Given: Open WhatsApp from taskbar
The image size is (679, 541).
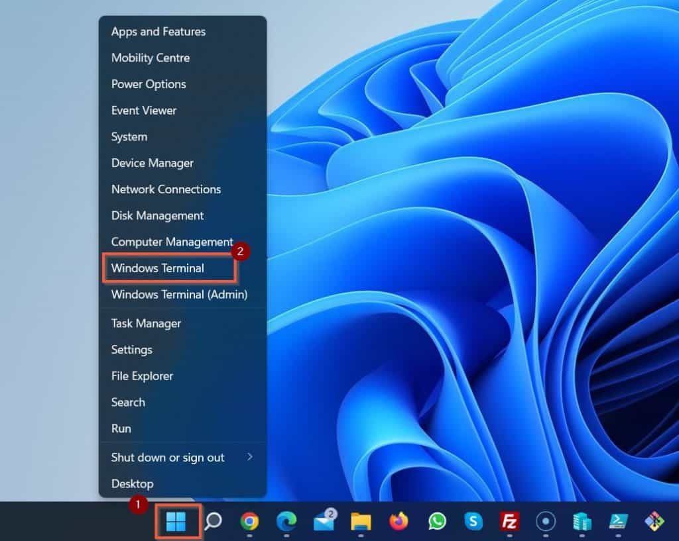Looking at the screenshot, I should tap(437, 521).
